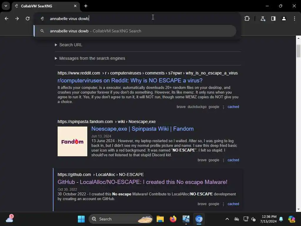301x226 pixels.
Task: Open the Reddit 'Why is NO ESCAPE a virus?' result
Action: point(130,80)
